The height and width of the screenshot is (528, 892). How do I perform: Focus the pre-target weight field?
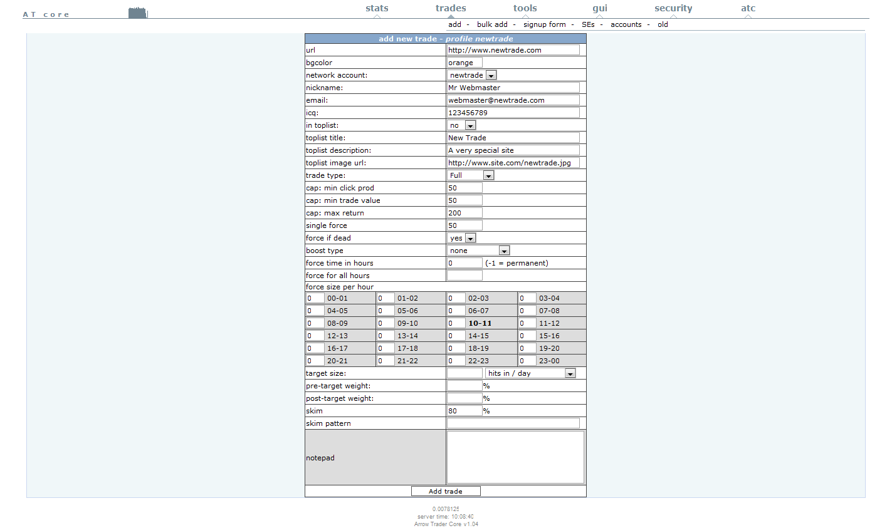pyautogui.click(x=464, y=386)
